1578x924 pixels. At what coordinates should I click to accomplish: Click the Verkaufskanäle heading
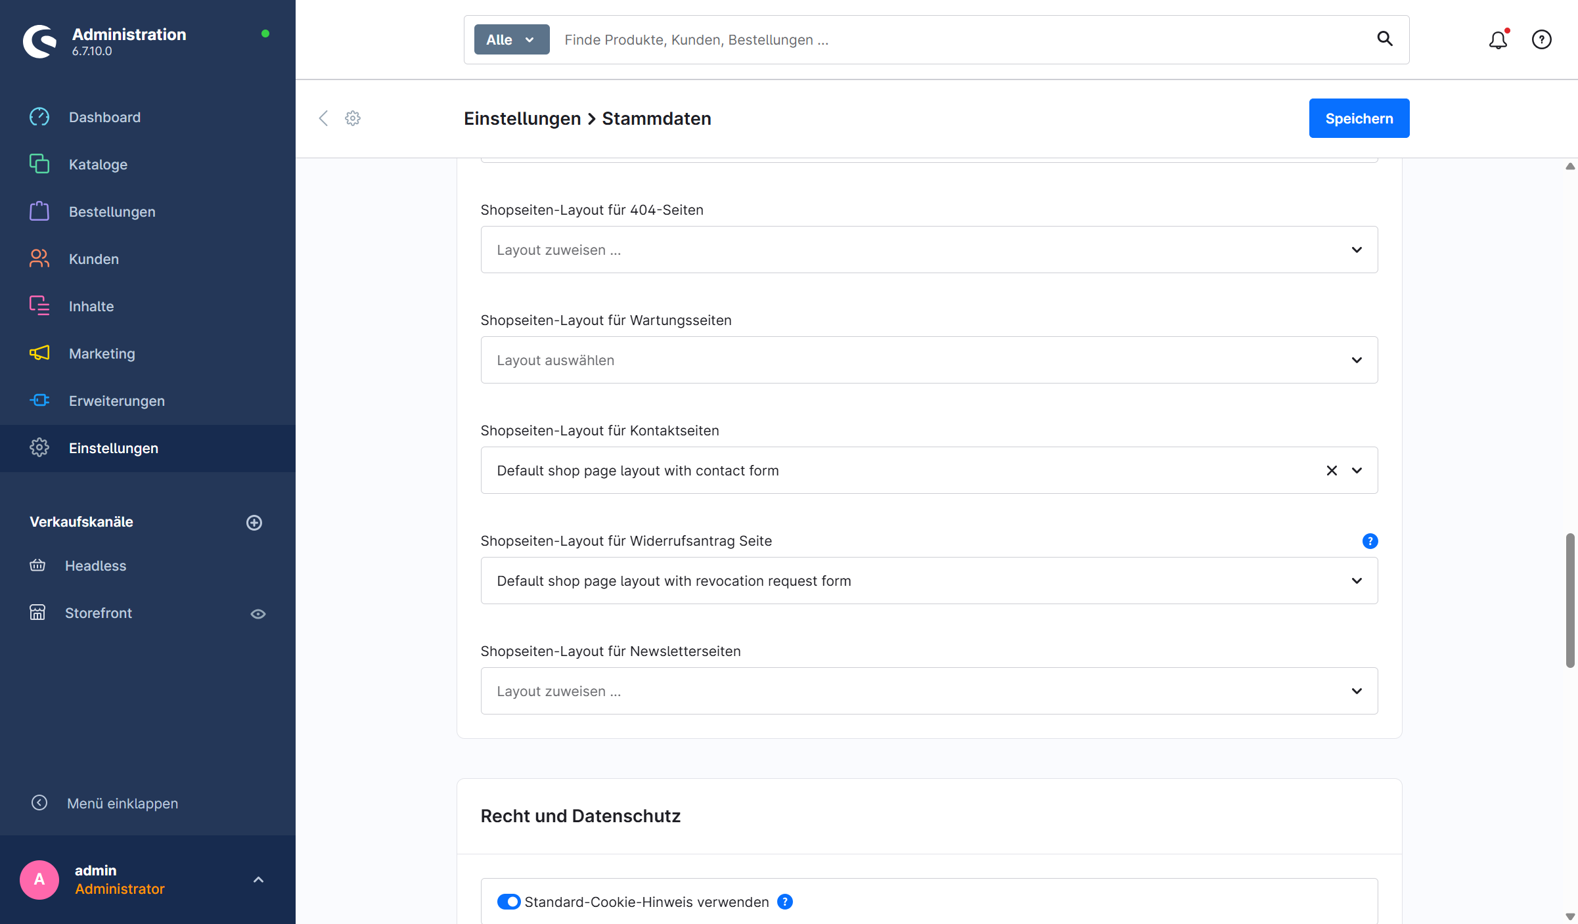pos(81,522)
